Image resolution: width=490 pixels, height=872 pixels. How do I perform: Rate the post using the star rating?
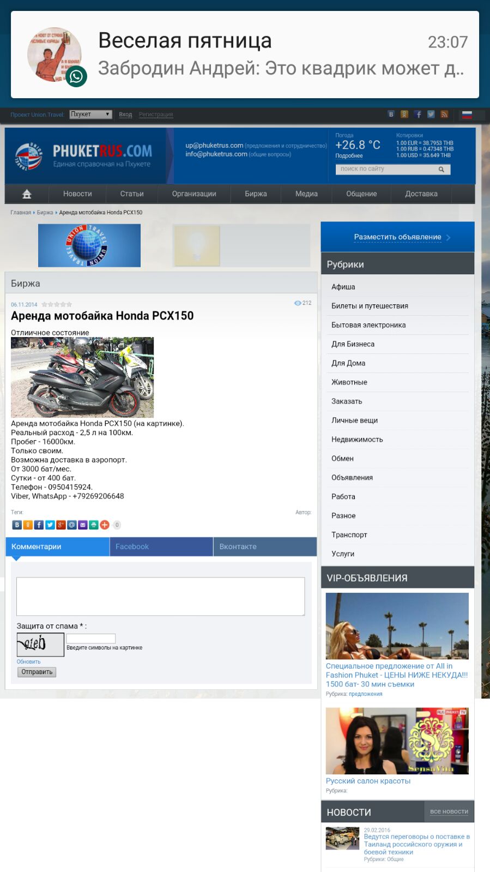pyautogui.click(x=57, y=304)
